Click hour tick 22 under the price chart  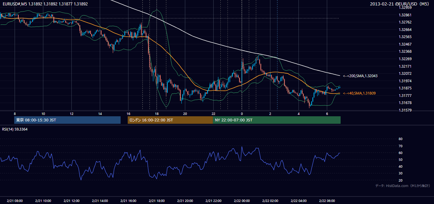[213, 114]
